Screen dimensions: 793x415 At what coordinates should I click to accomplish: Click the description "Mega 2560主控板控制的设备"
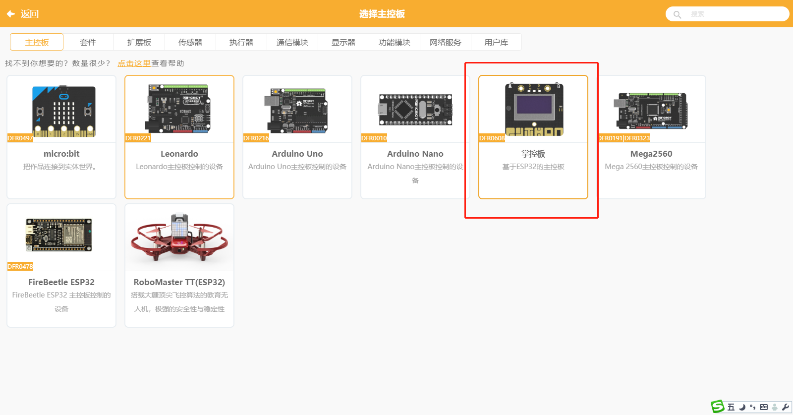651,167
